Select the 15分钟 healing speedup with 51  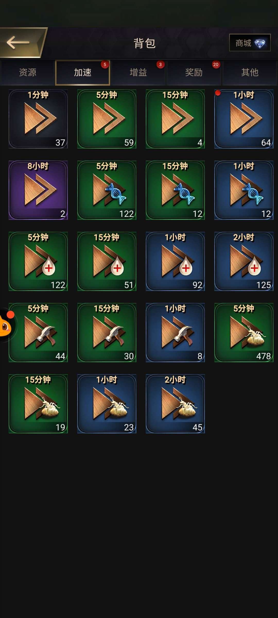point(107,261)
